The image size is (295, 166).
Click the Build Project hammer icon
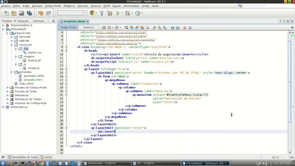point(102,13)
